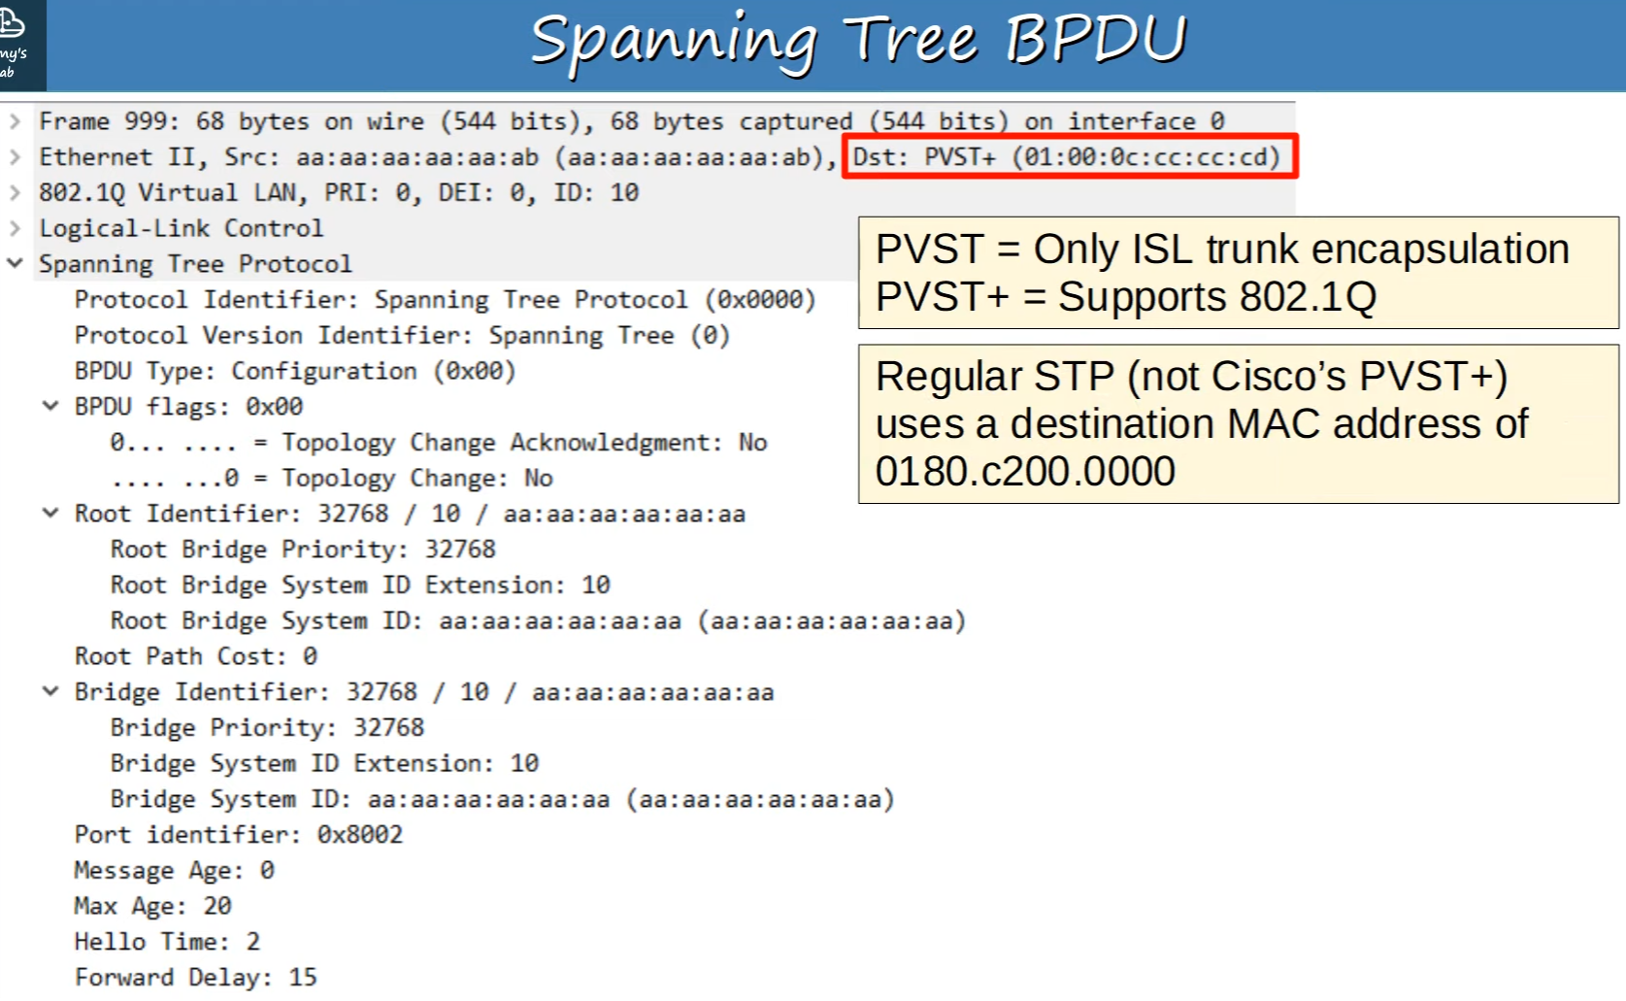This screenshot has height=1001, width=1626.
Task: Expand the 802.1Q Virtual LAN row
Action: 15,192
